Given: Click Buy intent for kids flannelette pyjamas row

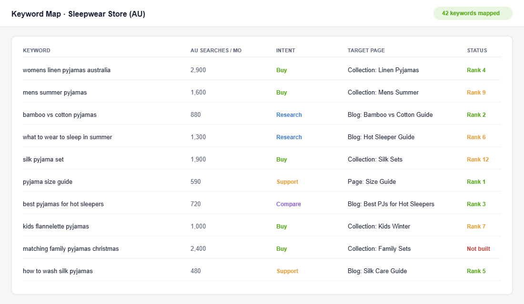Looking at the screenshot, I should pos(282,226).
